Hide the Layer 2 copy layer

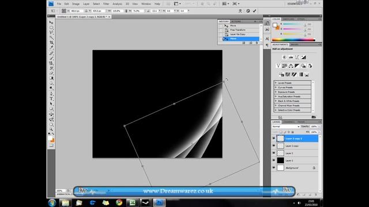[274, 145]
